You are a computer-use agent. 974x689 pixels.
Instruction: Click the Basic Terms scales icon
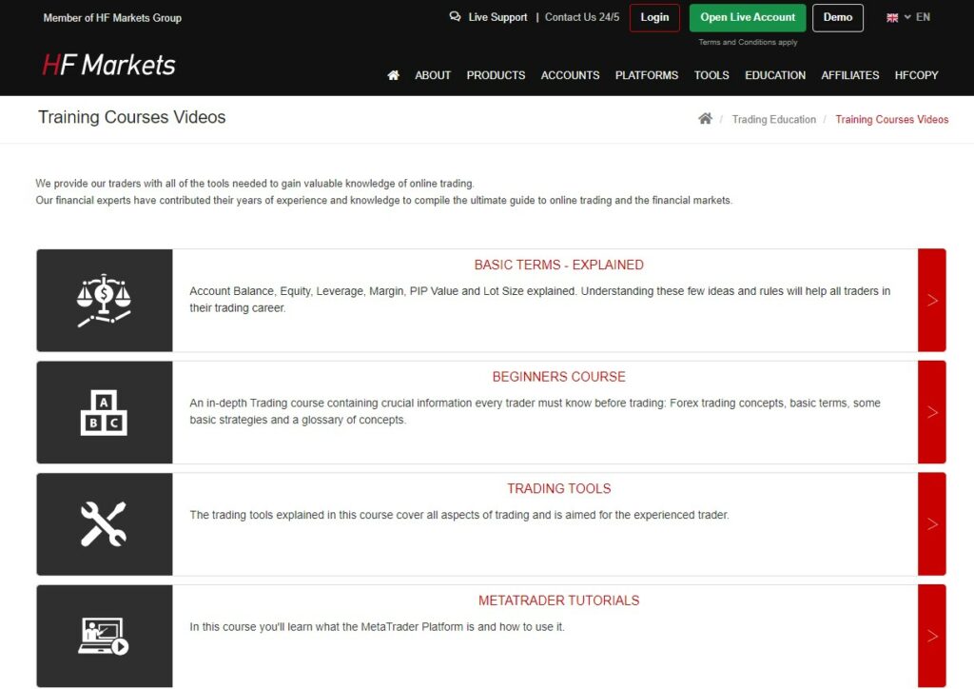point(104,301)
